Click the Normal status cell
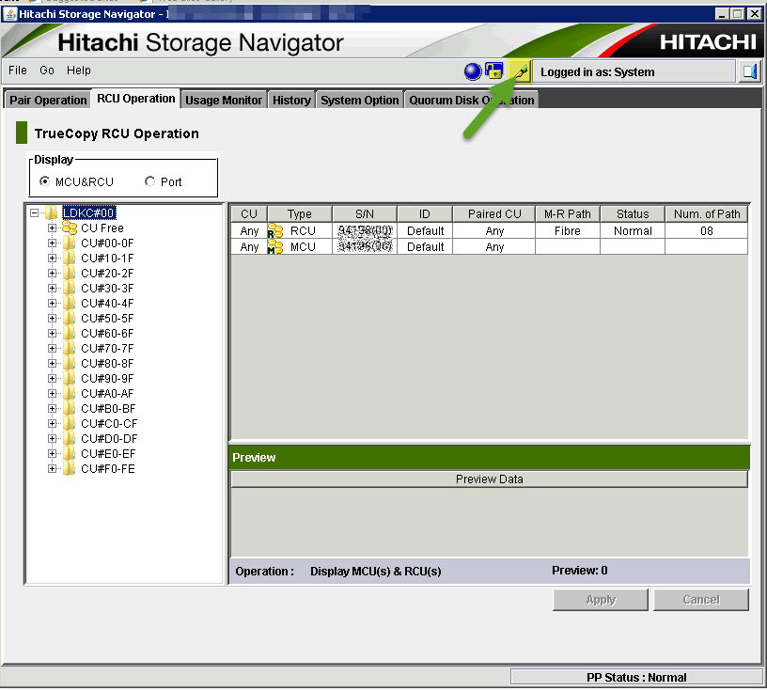This screenshot has height=691, width=767. (633, 231)
